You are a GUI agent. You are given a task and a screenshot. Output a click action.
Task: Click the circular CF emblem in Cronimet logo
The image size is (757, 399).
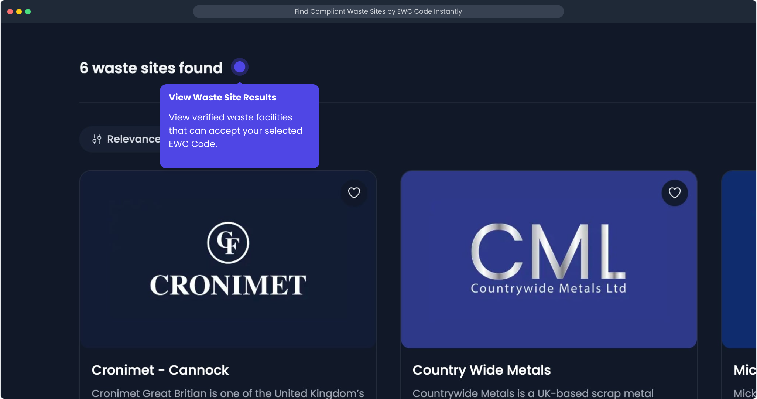tap(228, 243)
